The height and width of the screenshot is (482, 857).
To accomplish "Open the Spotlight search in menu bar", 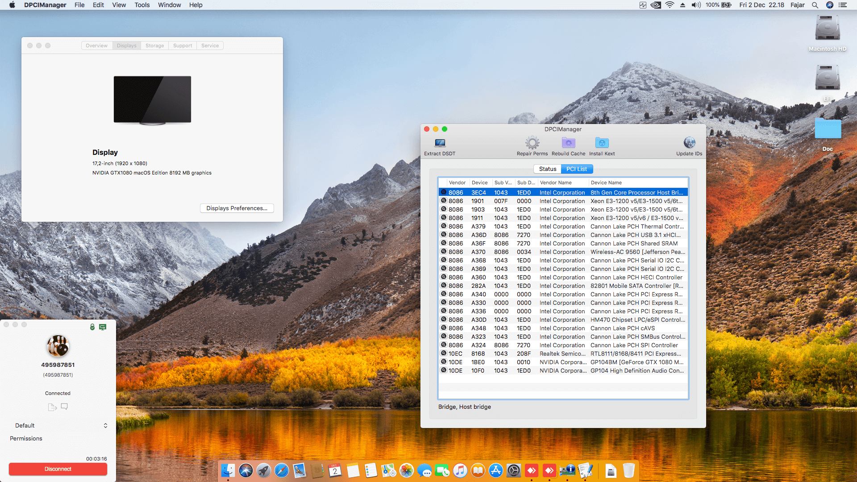I will click(815, 5).
